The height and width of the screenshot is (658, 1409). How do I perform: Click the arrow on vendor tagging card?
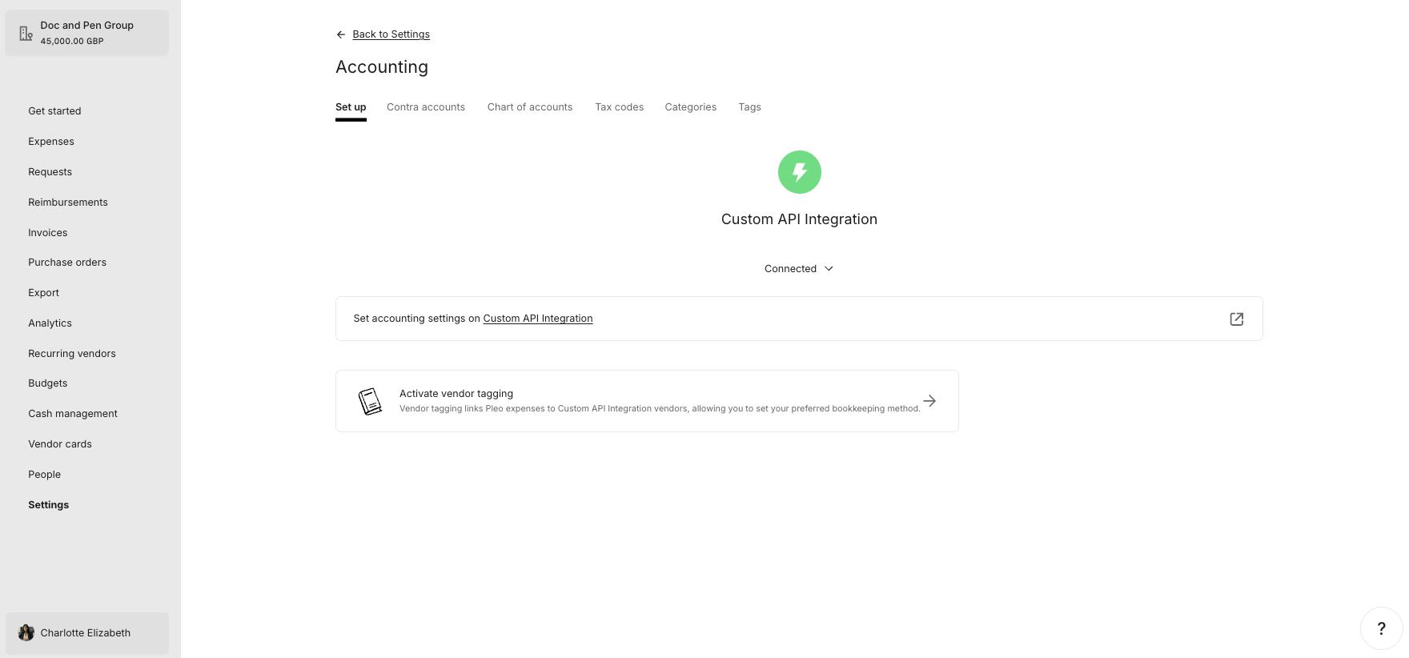click(x=929, y=401)
